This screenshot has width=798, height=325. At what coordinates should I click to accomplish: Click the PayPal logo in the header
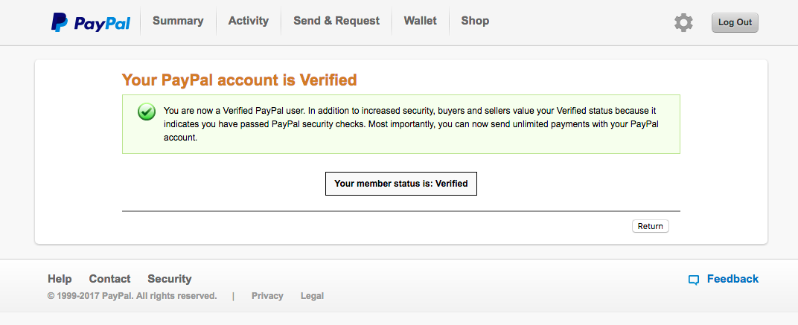coord(91,23)
